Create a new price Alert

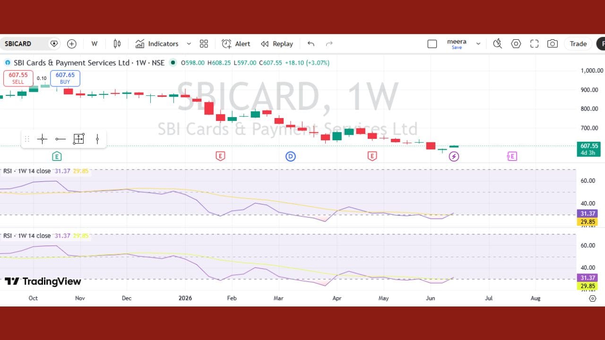(236, 44)
